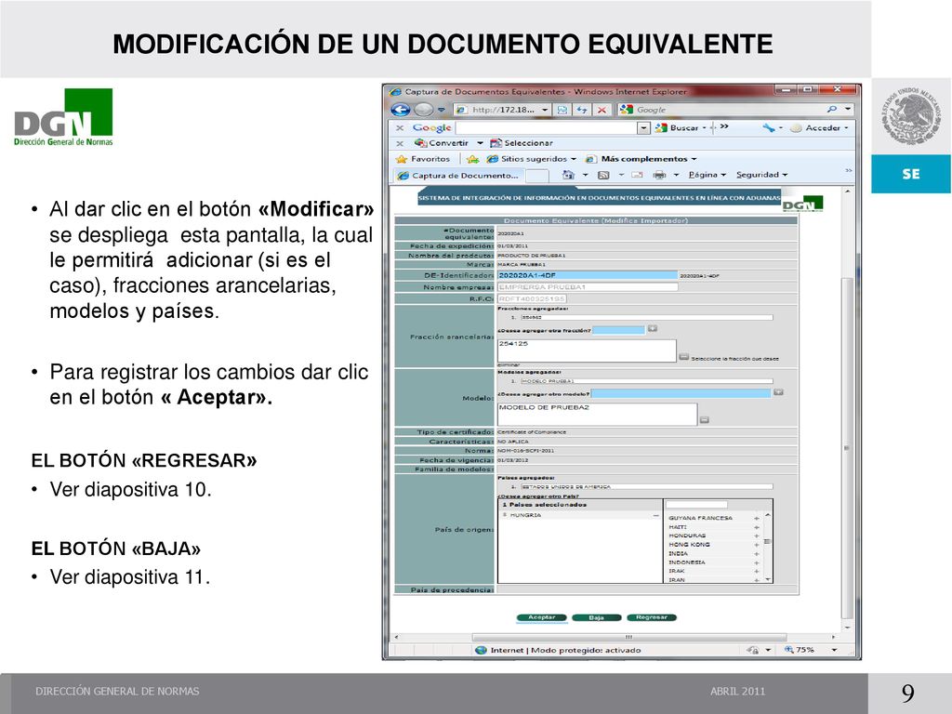Click the Refresh page icon
This screenshot has height=714, width=952.
click(x=582, y=110)
